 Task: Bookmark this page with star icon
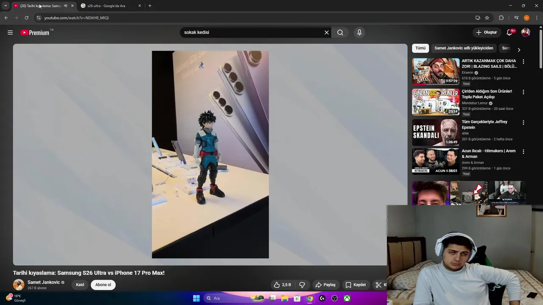[487, 18]
